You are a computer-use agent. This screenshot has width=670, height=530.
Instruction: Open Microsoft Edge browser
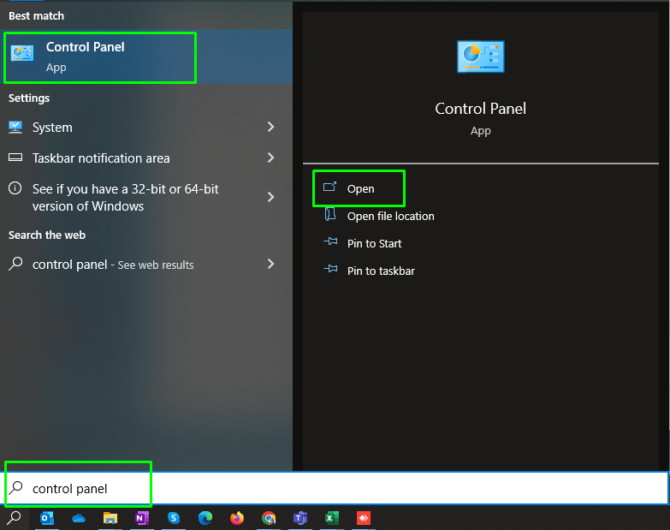tap(205, 518)
